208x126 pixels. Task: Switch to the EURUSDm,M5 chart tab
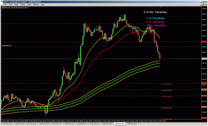(x=7, y=124)
